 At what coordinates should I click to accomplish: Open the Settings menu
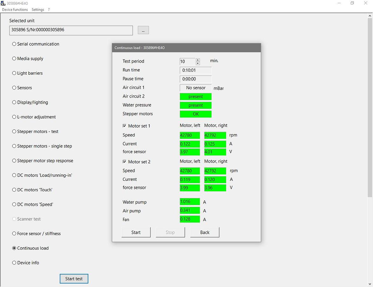[38, 10]
